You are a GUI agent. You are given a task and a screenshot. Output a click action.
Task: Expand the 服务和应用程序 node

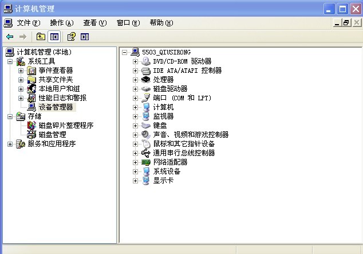tap(10, 144)
